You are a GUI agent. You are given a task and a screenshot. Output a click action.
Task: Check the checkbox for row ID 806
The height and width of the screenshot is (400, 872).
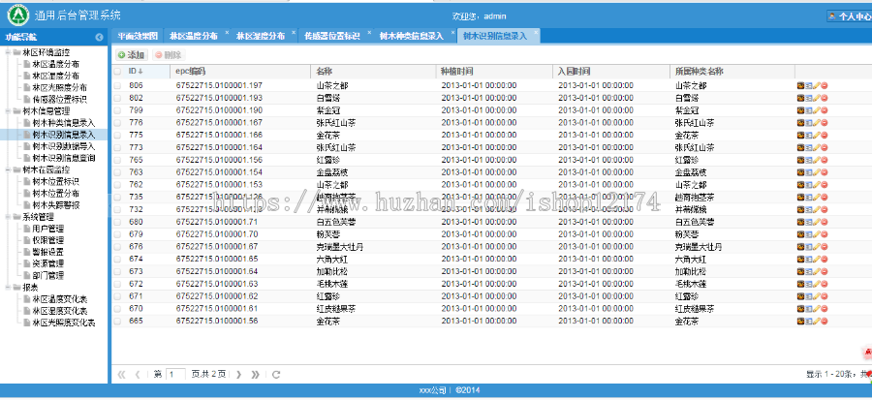[117, 85]
